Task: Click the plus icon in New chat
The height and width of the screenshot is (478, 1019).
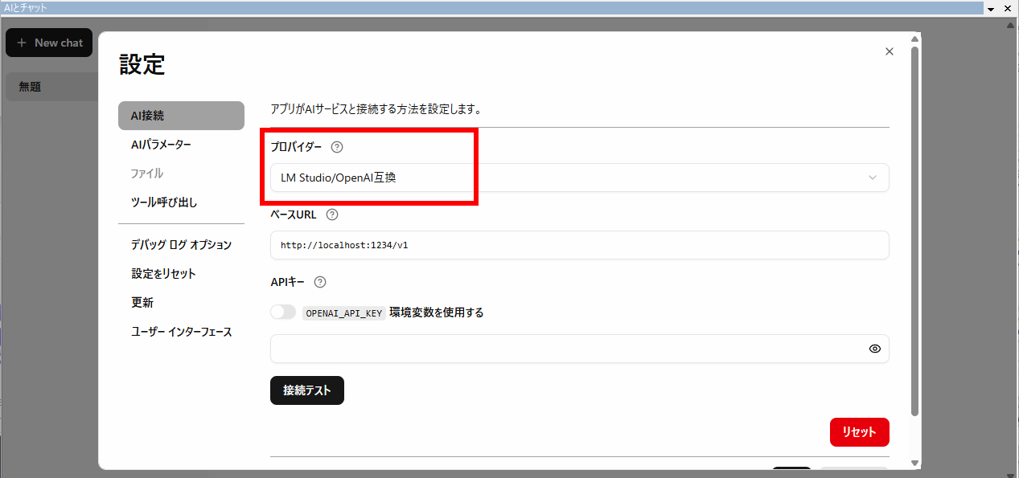Action: (x=22, y=43)
